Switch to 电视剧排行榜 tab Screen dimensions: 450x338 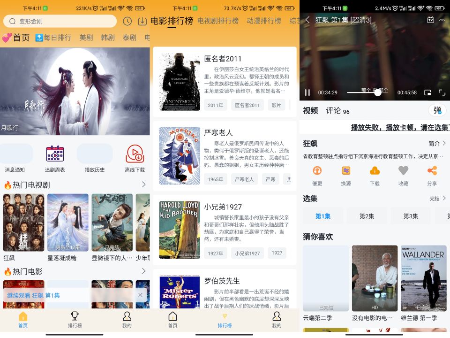coord(218,21)
